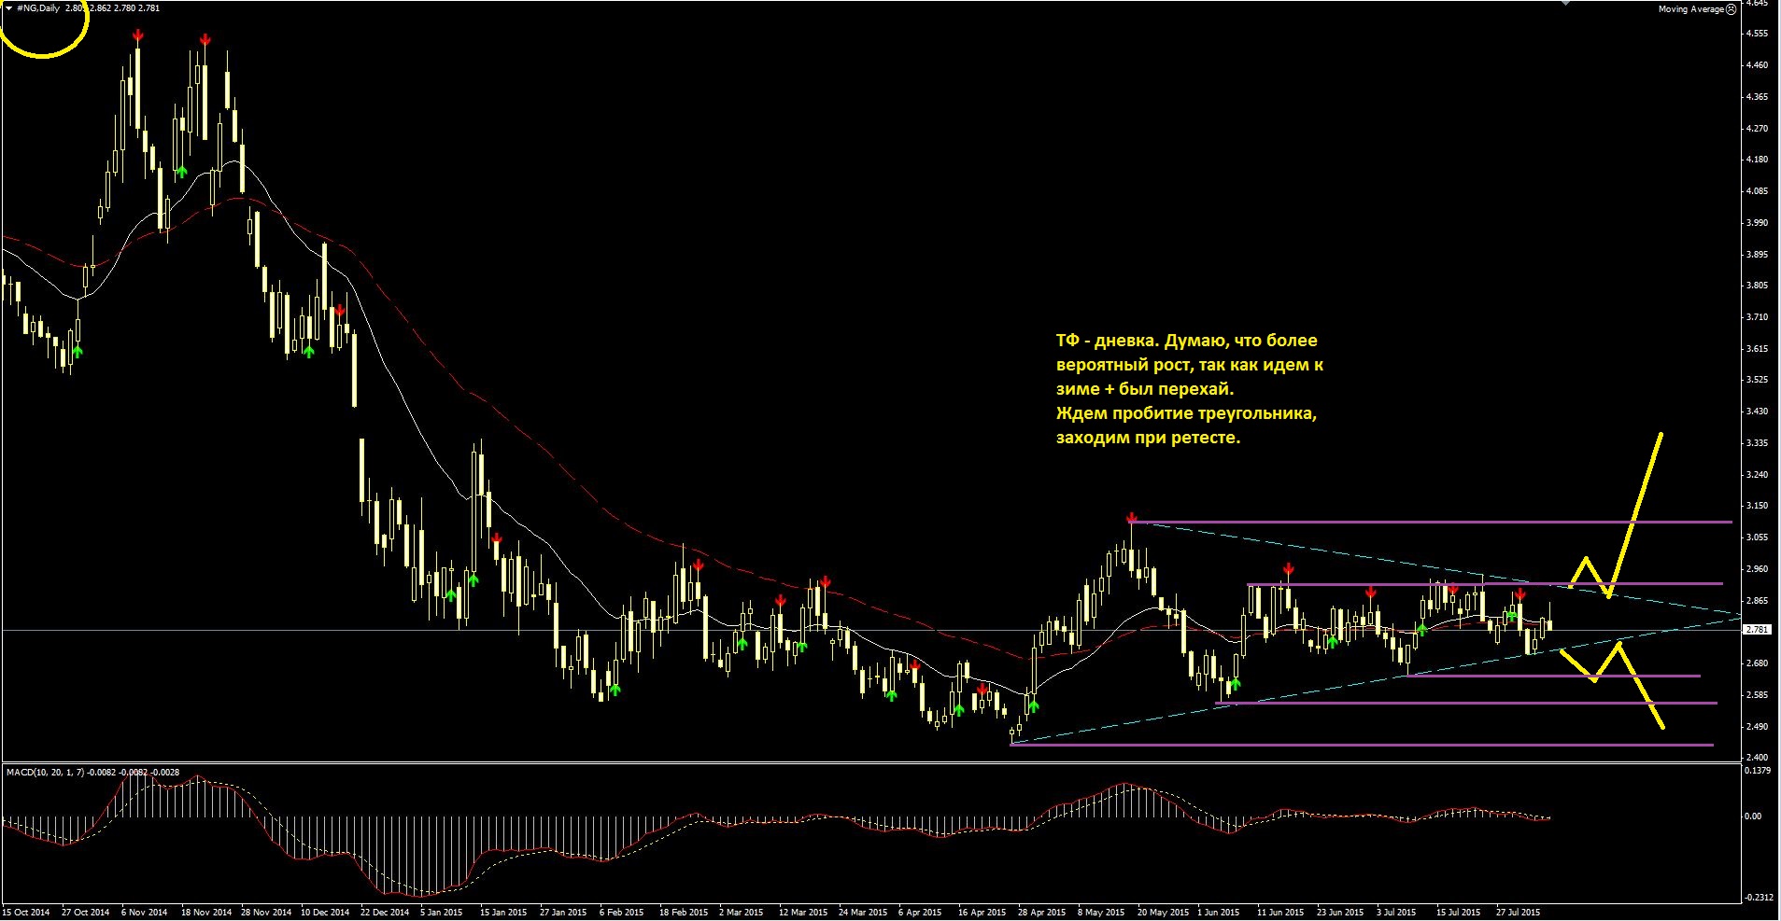Click the sad-face expert advisor status icon
1781x921 pixels.
coord(1731,9)
